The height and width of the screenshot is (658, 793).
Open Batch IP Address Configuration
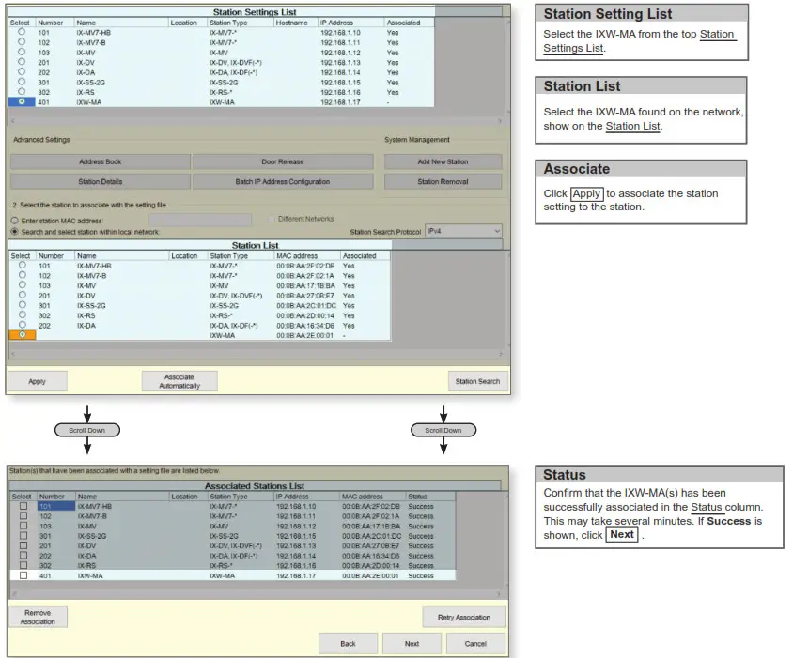[283, 181]
